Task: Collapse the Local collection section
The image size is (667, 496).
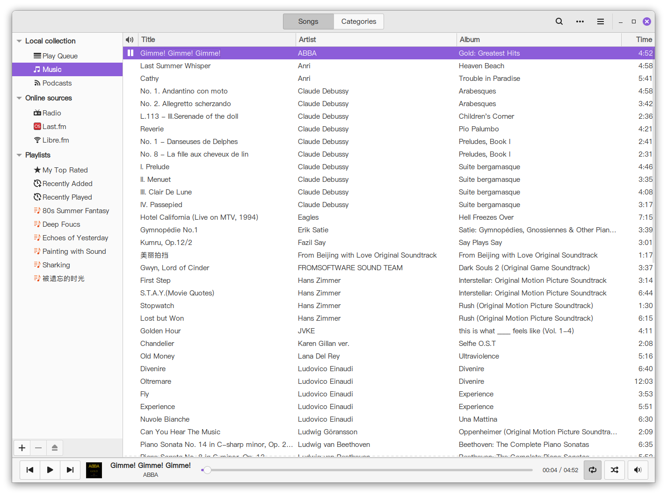Action: (x=19, y=41)
